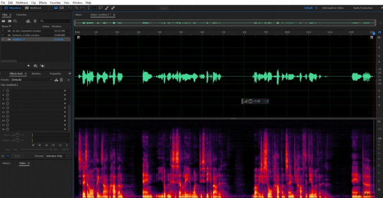The width and height of the screenshot is (383, 198).
Task: Play the file in Files panel preview
Action: tap(29, 66)
